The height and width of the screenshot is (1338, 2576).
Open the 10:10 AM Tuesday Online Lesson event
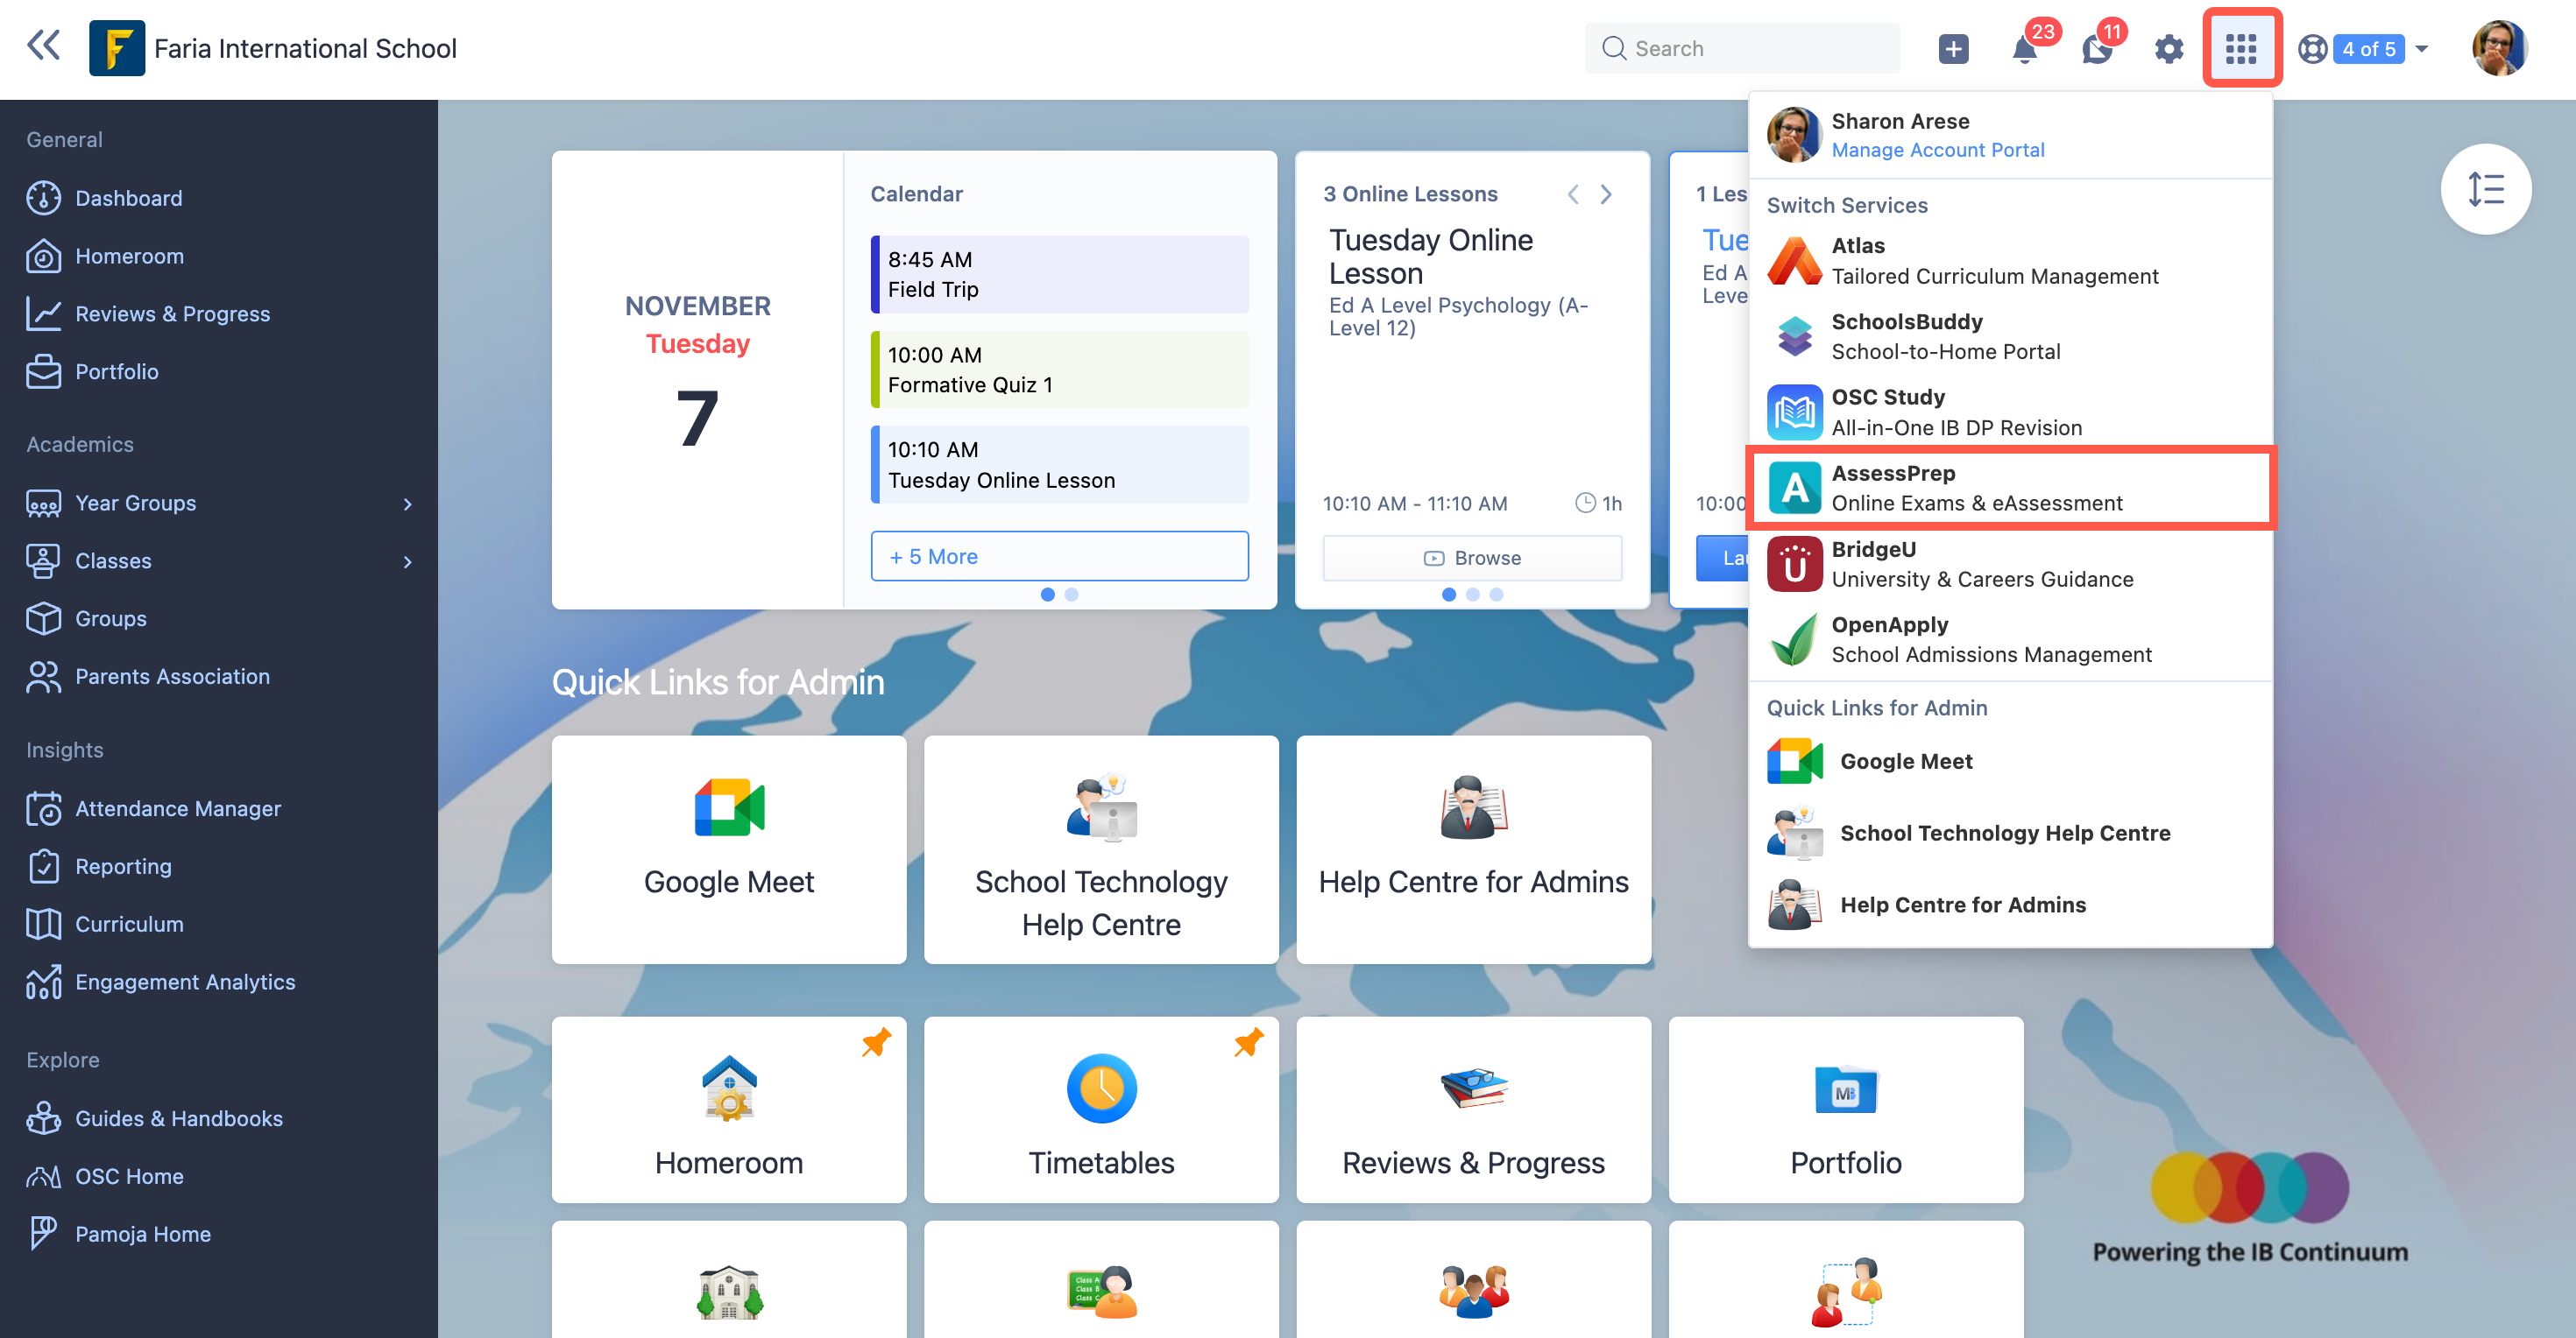tap(1059, 465)
